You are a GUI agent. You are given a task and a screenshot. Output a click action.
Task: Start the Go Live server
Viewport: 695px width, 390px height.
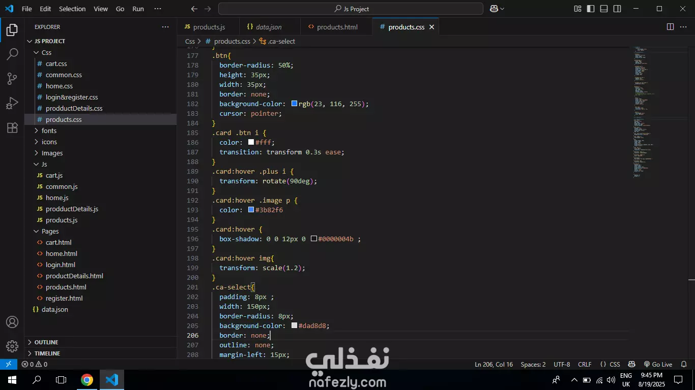658,364
